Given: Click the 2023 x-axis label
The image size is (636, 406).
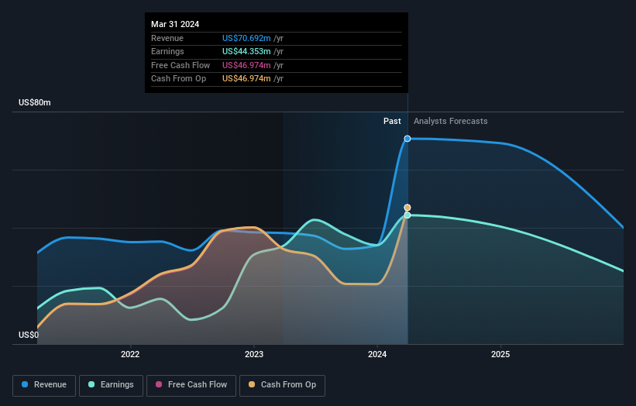Looking at the screenshot, I should (254, 355).
